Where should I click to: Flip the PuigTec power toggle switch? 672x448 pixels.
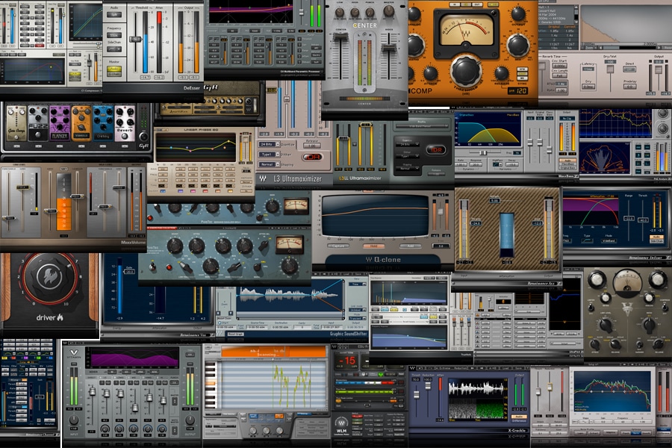(152, 267)
